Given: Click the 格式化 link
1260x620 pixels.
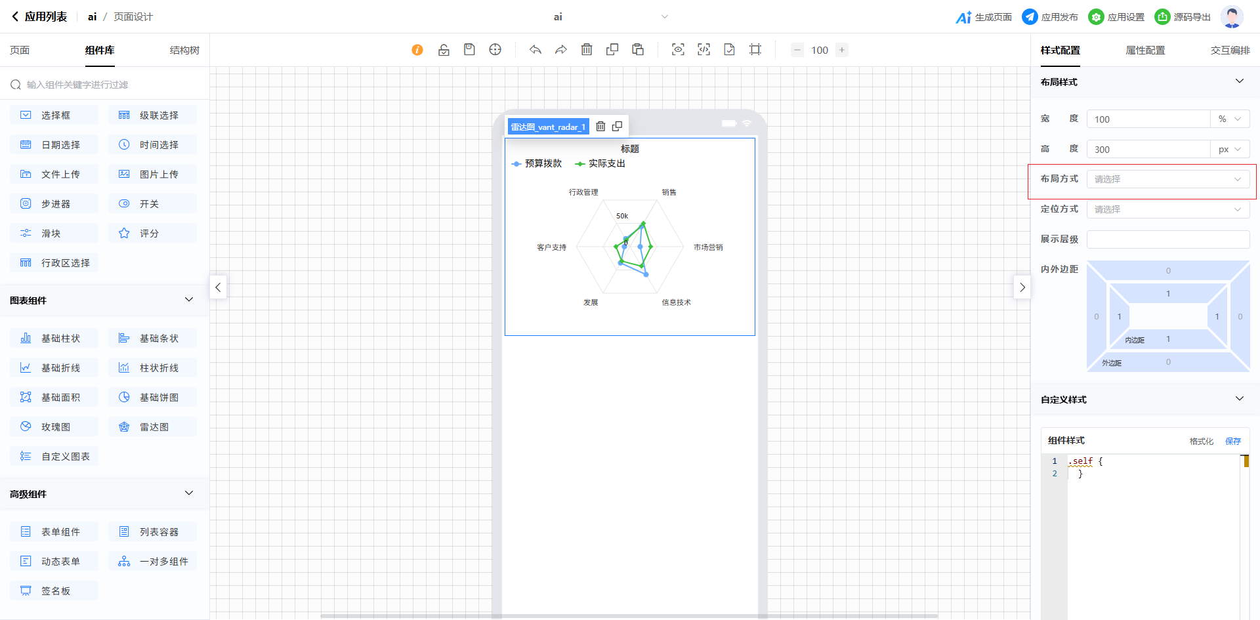Looking at the screenshot, I should 1201,441.
